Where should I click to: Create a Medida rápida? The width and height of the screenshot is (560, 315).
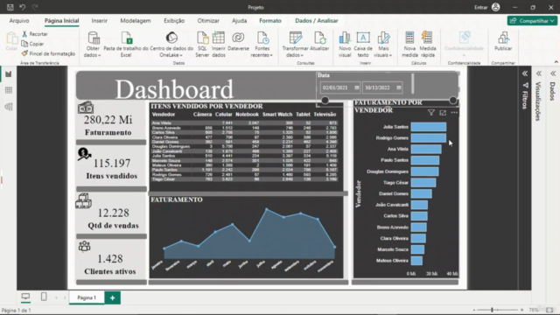[x=428, y=45]
